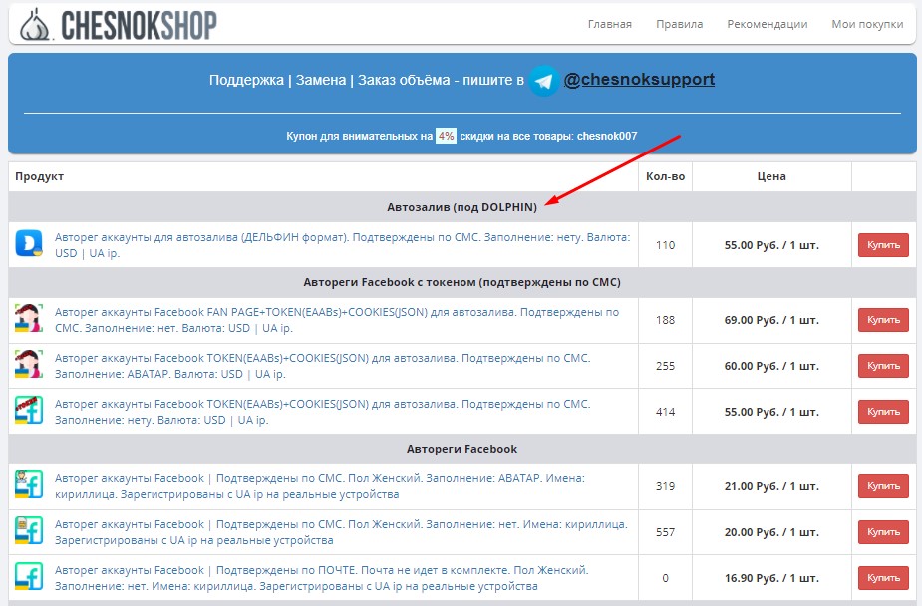Open Facebook product with Заполнение: АВАТАР, Пол Женский
The height and width of the screenshot is (606, 922).
(320, 486)
